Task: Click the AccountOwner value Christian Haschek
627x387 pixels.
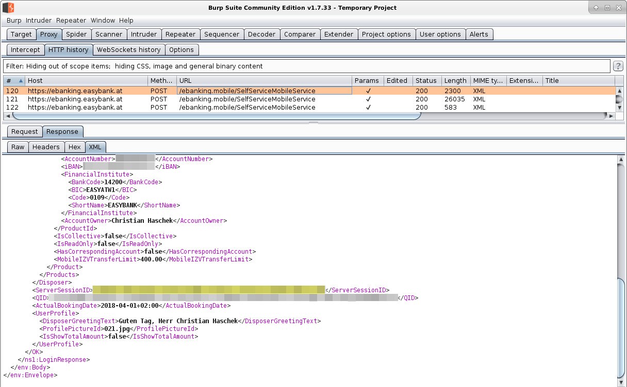Action: (x=142, y=221)
